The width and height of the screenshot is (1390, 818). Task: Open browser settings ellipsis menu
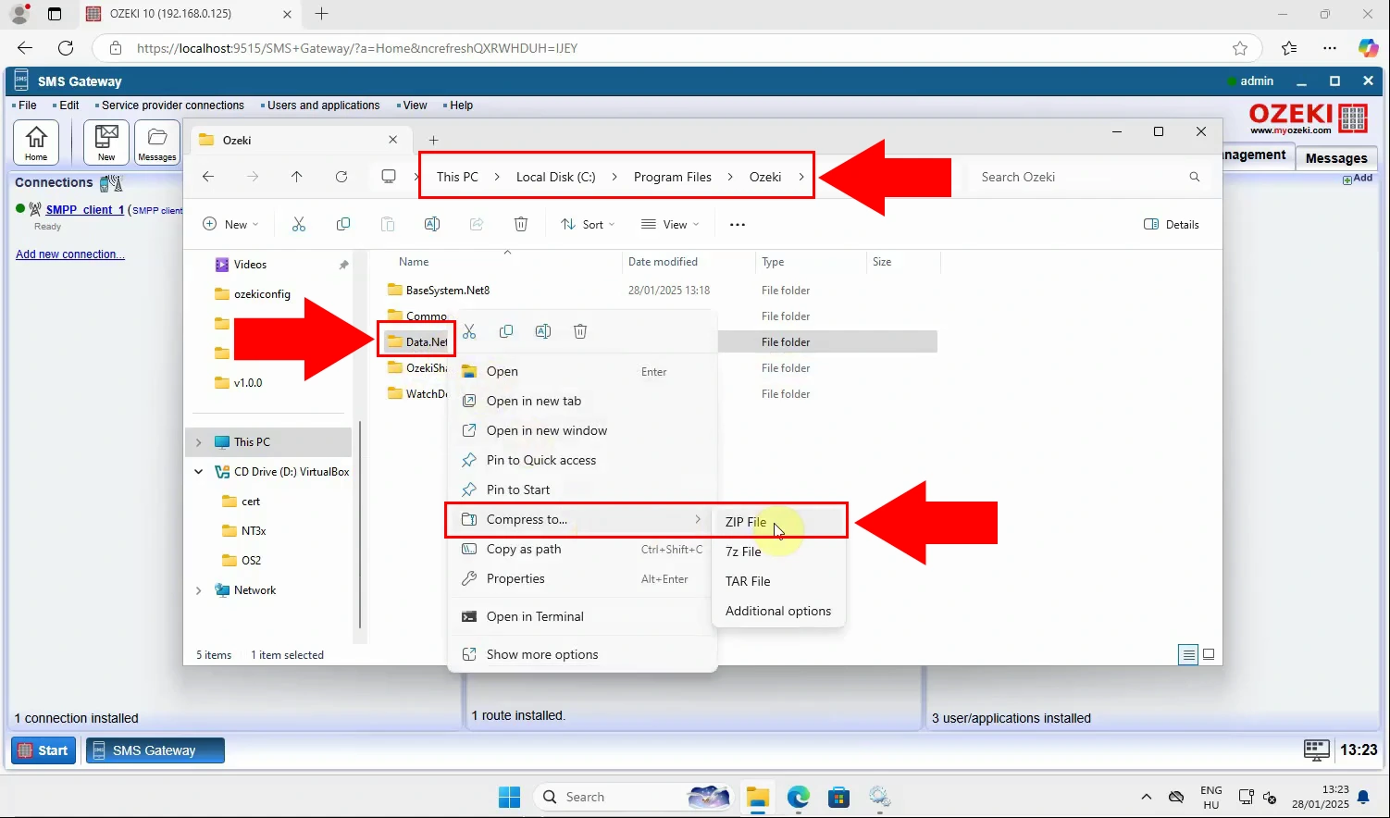[1330, 48]
